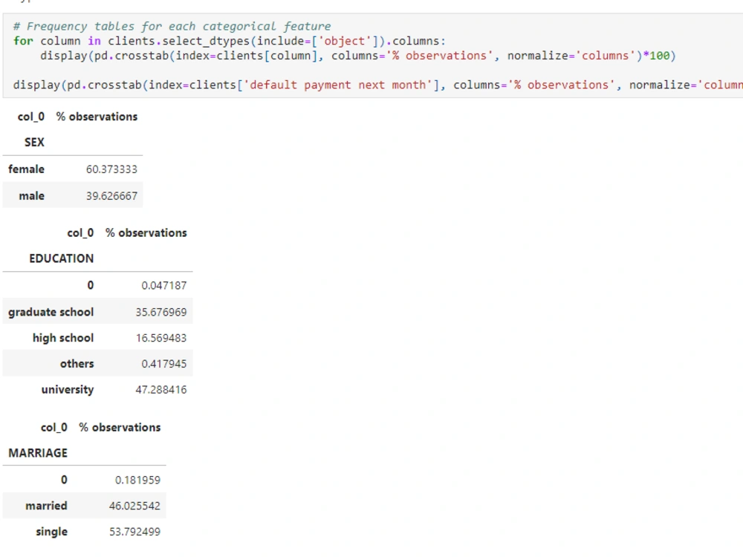The image size is (743, 557).
Task: Select the SEX table index header
Action: 34,142
